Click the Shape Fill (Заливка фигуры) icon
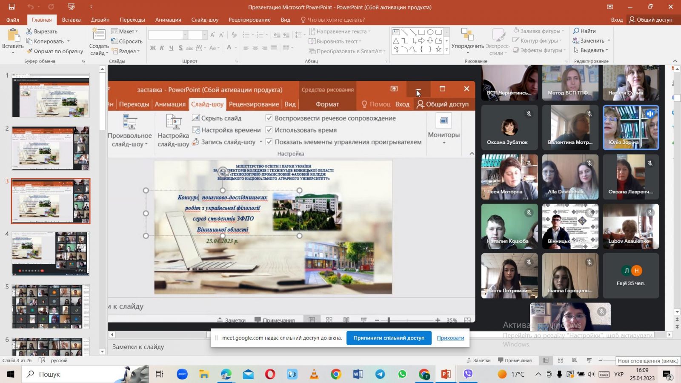 (516, 31)
